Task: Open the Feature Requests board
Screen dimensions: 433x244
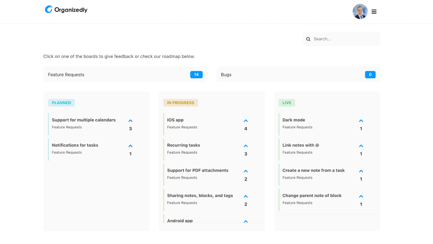Action: pos(125,74)
